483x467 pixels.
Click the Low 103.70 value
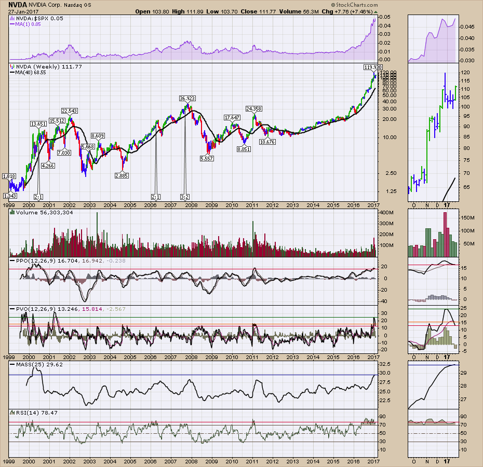pos(222,12)
